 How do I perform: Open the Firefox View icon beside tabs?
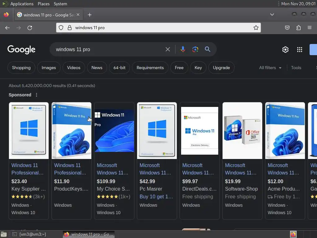(6, 15)
